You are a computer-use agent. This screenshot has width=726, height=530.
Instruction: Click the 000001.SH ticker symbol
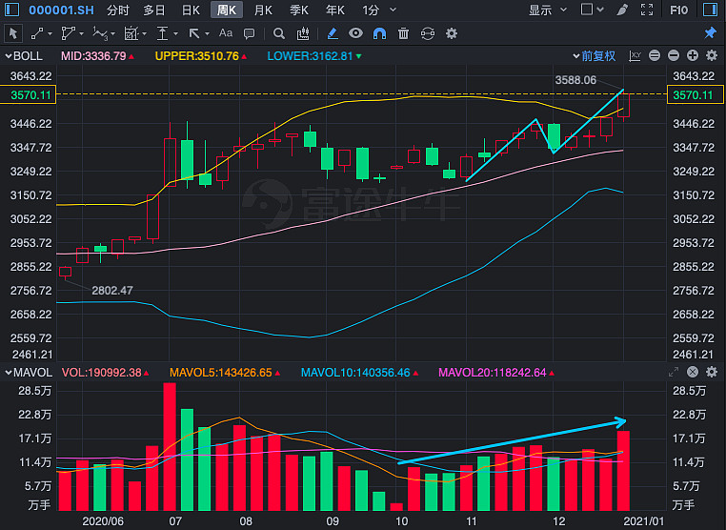[61, 10]
